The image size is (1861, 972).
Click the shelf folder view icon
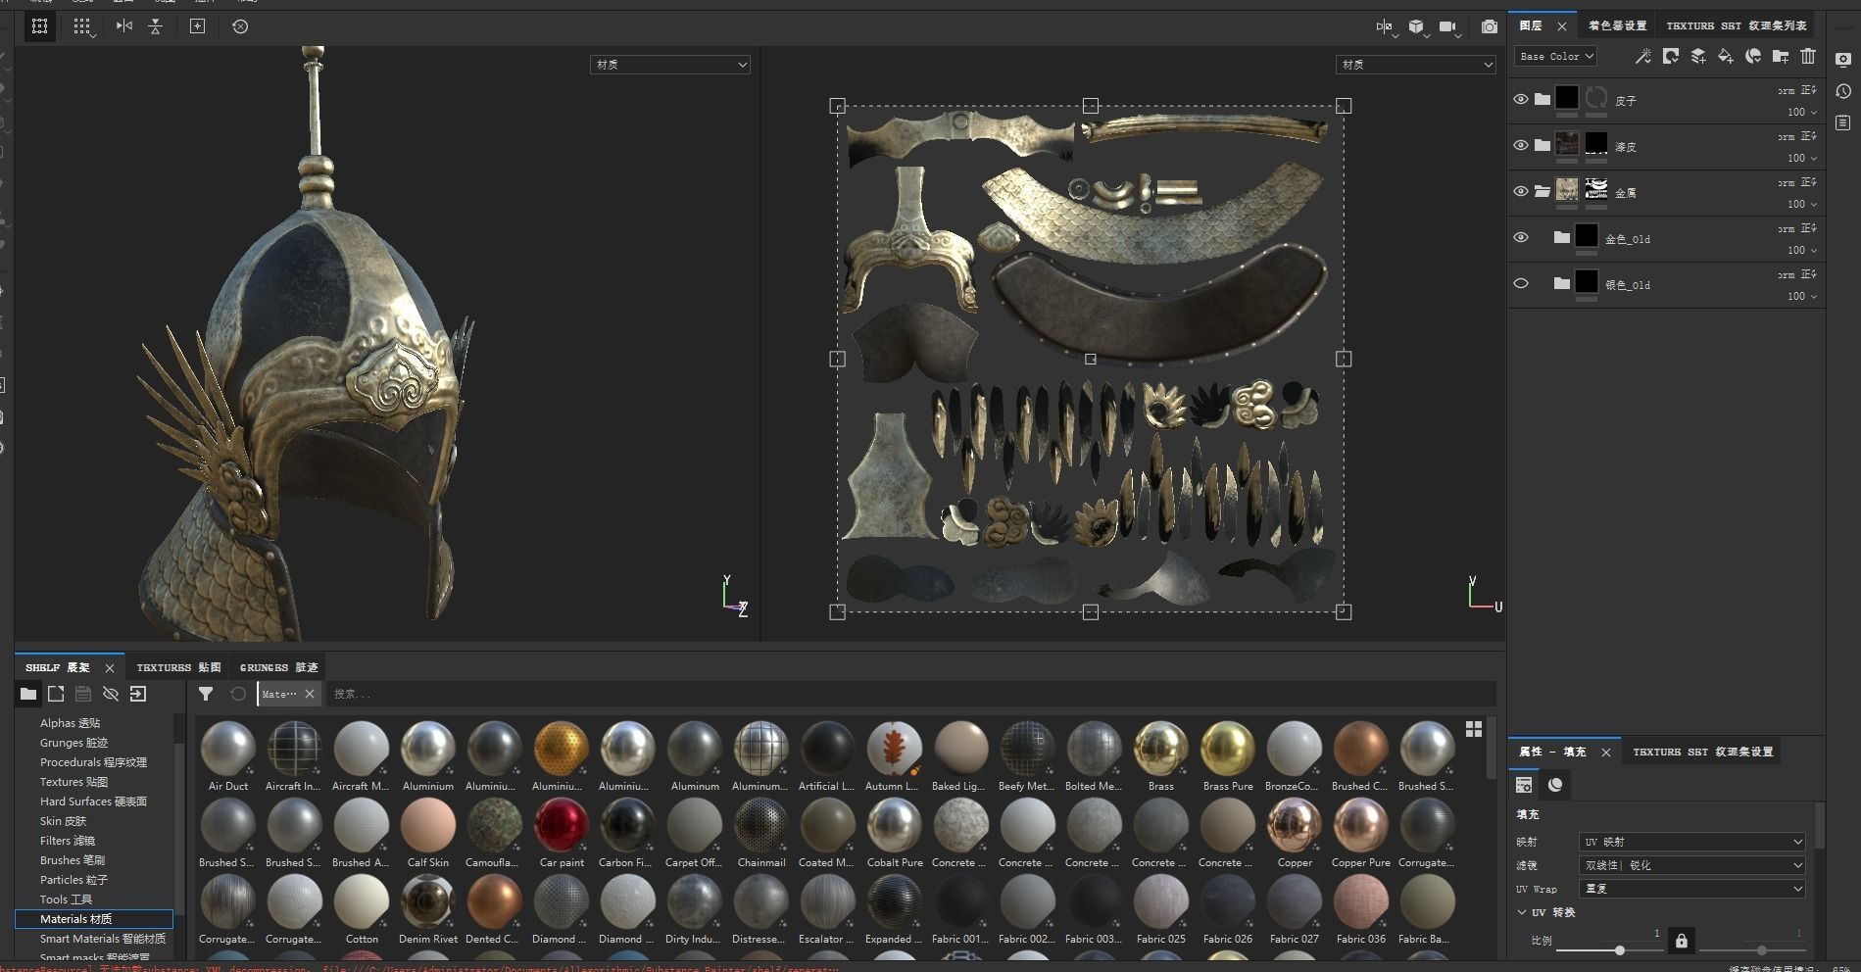point(28,694)
